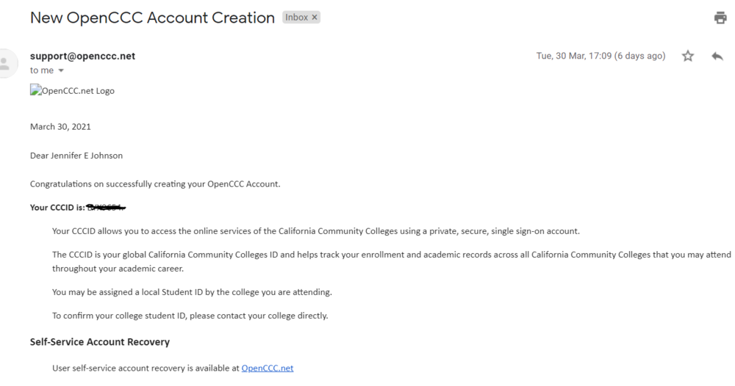Click the Inbox label tag
The image size is (735, 386).
coord(296,18)
